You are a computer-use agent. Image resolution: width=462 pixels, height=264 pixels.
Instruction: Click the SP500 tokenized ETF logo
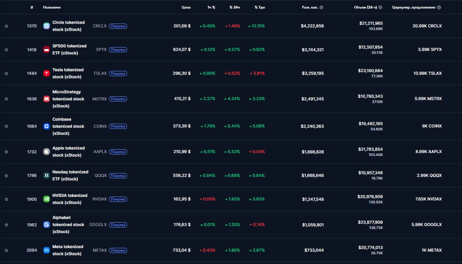[x=46, y=49]
